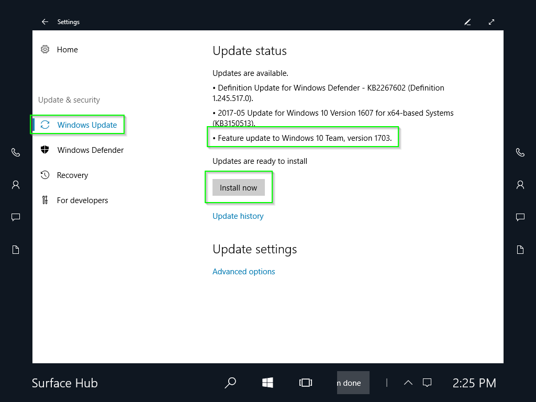Click the Windows Defender KB2267602 definition update text

tap(328, 93)
